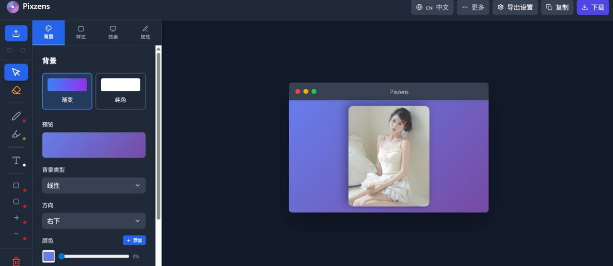Select the Arrow tool
This screenshot has height=266, width=613.
tap(16, 218)
